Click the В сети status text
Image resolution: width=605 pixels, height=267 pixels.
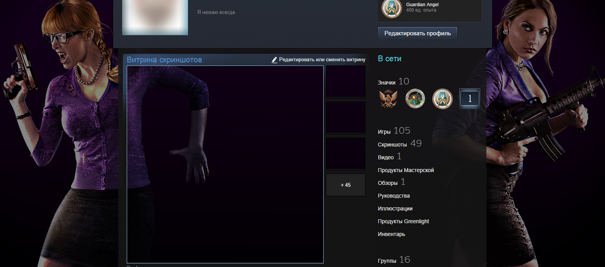390,59
